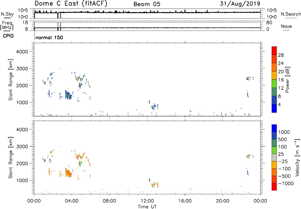
Task: Click the "80" tick on the Nave axis
Action: pyautogui.click(x=269, y=23)
